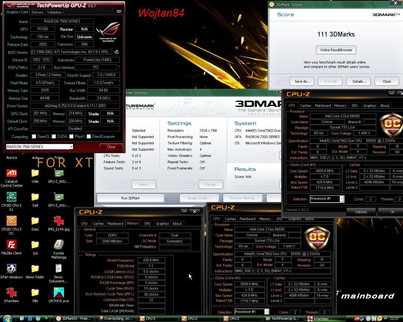
Task: Click Save As... in 3DMark Score
Action: pyautogui.click(x=302, y=81)
